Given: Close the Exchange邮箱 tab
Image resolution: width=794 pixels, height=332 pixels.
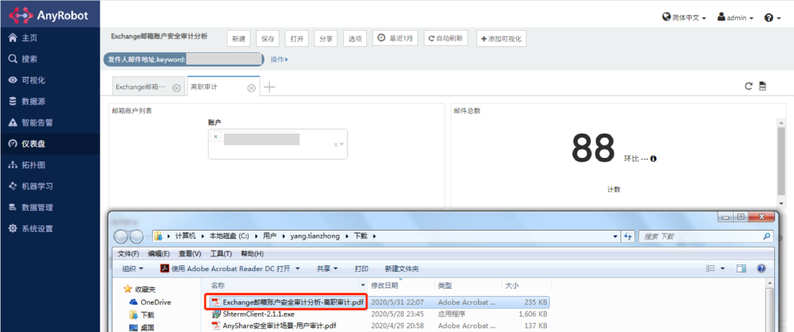Looking at the screenshot, I should pyautogui.click(x=176, y=87).
